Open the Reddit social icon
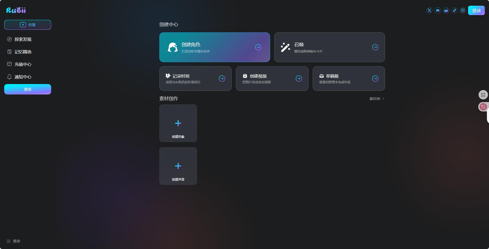The height and width of the screenshot is (249, 489). coord(446,10)
